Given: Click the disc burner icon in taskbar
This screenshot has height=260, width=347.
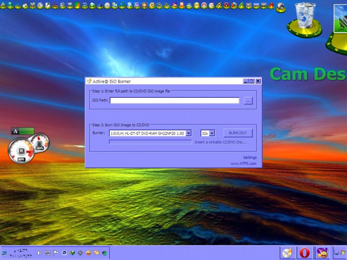Looking at the screenshot, I should 287,253.
